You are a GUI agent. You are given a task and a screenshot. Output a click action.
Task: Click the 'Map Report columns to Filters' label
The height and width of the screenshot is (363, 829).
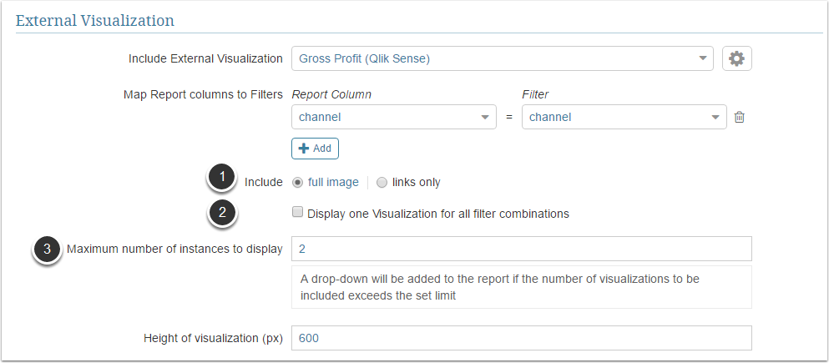[x=203, y=94]
